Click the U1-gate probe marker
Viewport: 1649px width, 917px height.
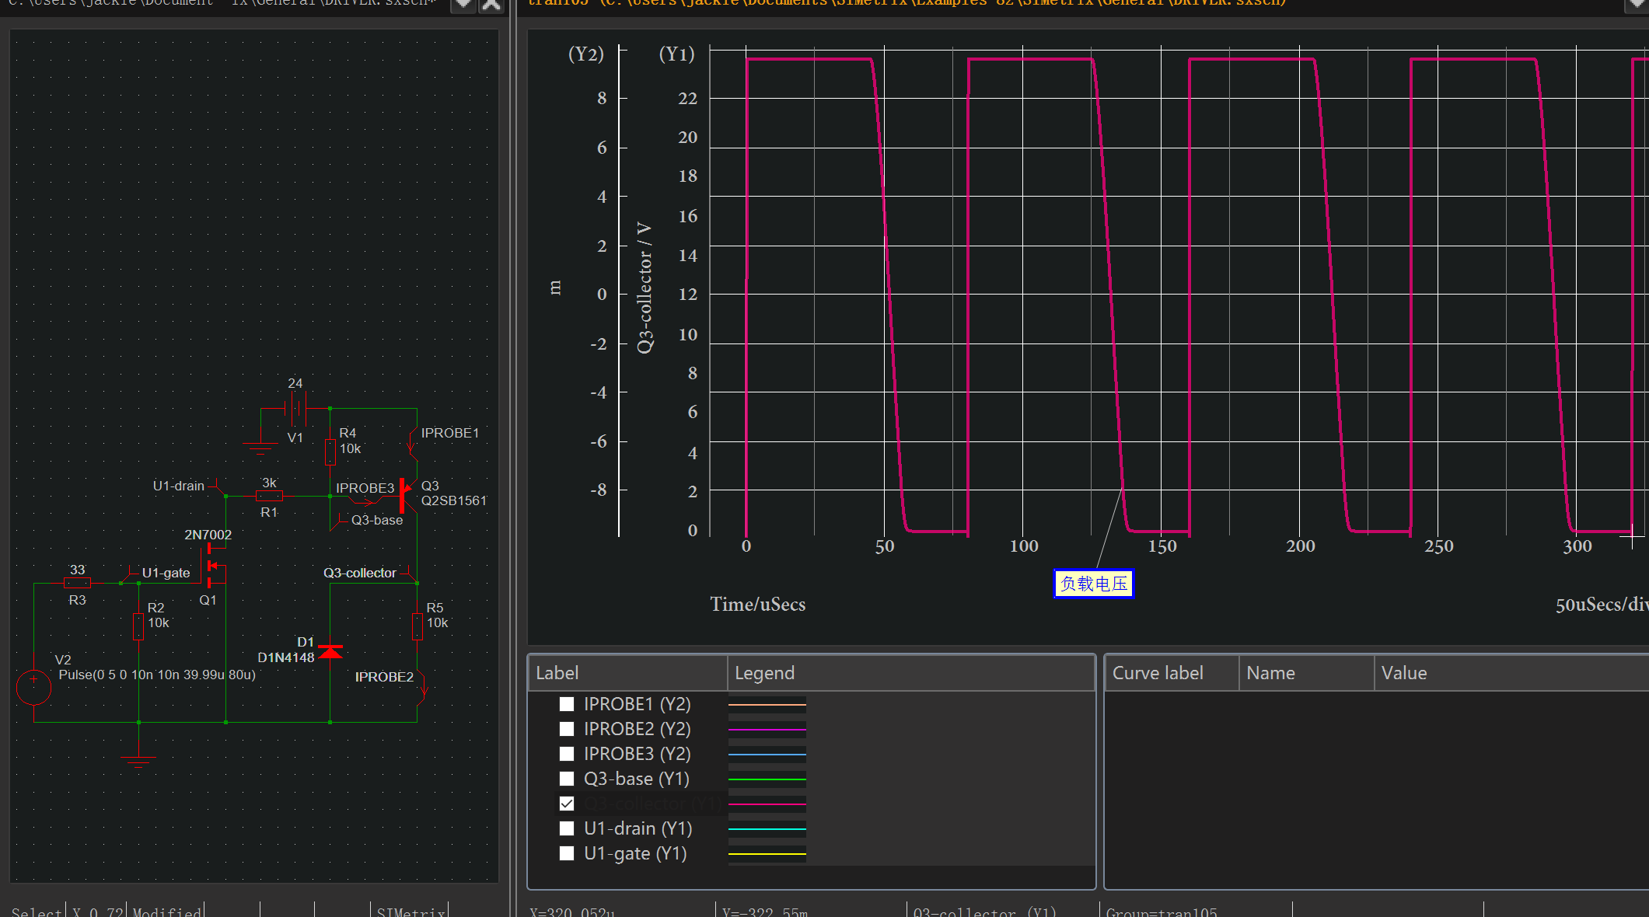(x=131, y=575)
